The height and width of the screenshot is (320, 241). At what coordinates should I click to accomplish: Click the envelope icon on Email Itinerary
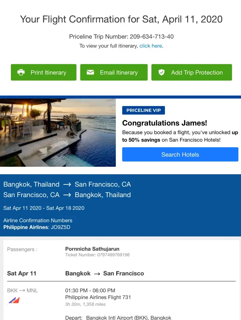(91, 72)
